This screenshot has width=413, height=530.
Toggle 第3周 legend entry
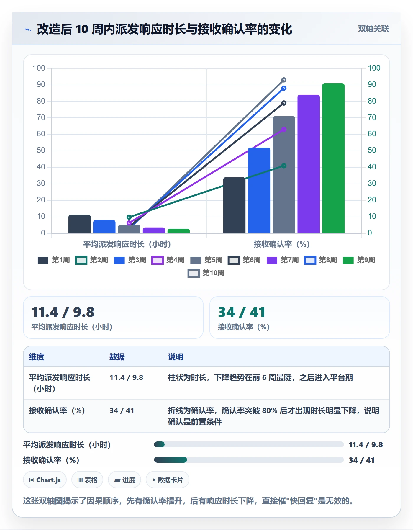point(130,260)
